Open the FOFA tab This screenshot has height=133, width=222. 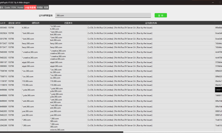pyautogui.click(x=14, y=7)
